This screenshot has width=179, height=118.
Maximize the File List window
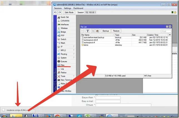167,27
